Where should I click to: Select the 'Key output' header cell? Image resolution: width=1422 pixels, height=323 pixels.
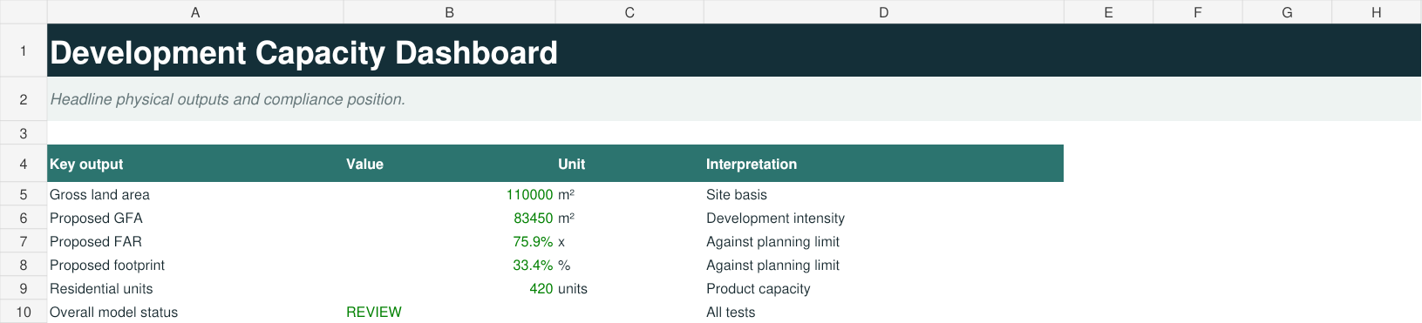195,164
